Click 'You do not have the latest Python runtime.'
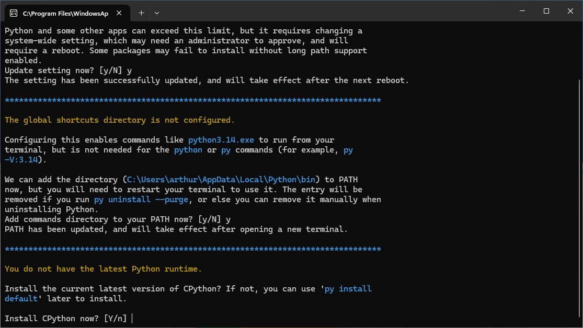583x328 pixels. pos(104,269)
